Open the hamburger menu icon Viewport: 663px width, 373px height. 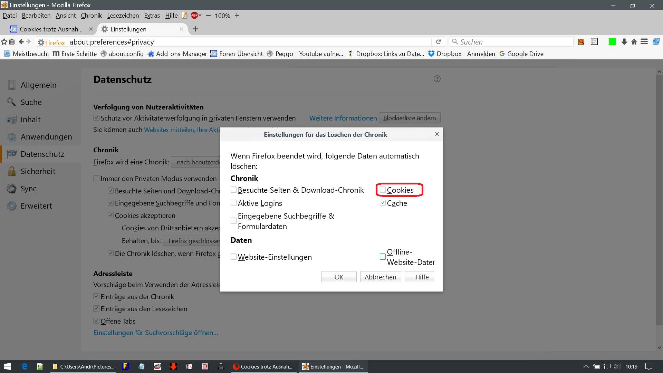click(644, 42)
